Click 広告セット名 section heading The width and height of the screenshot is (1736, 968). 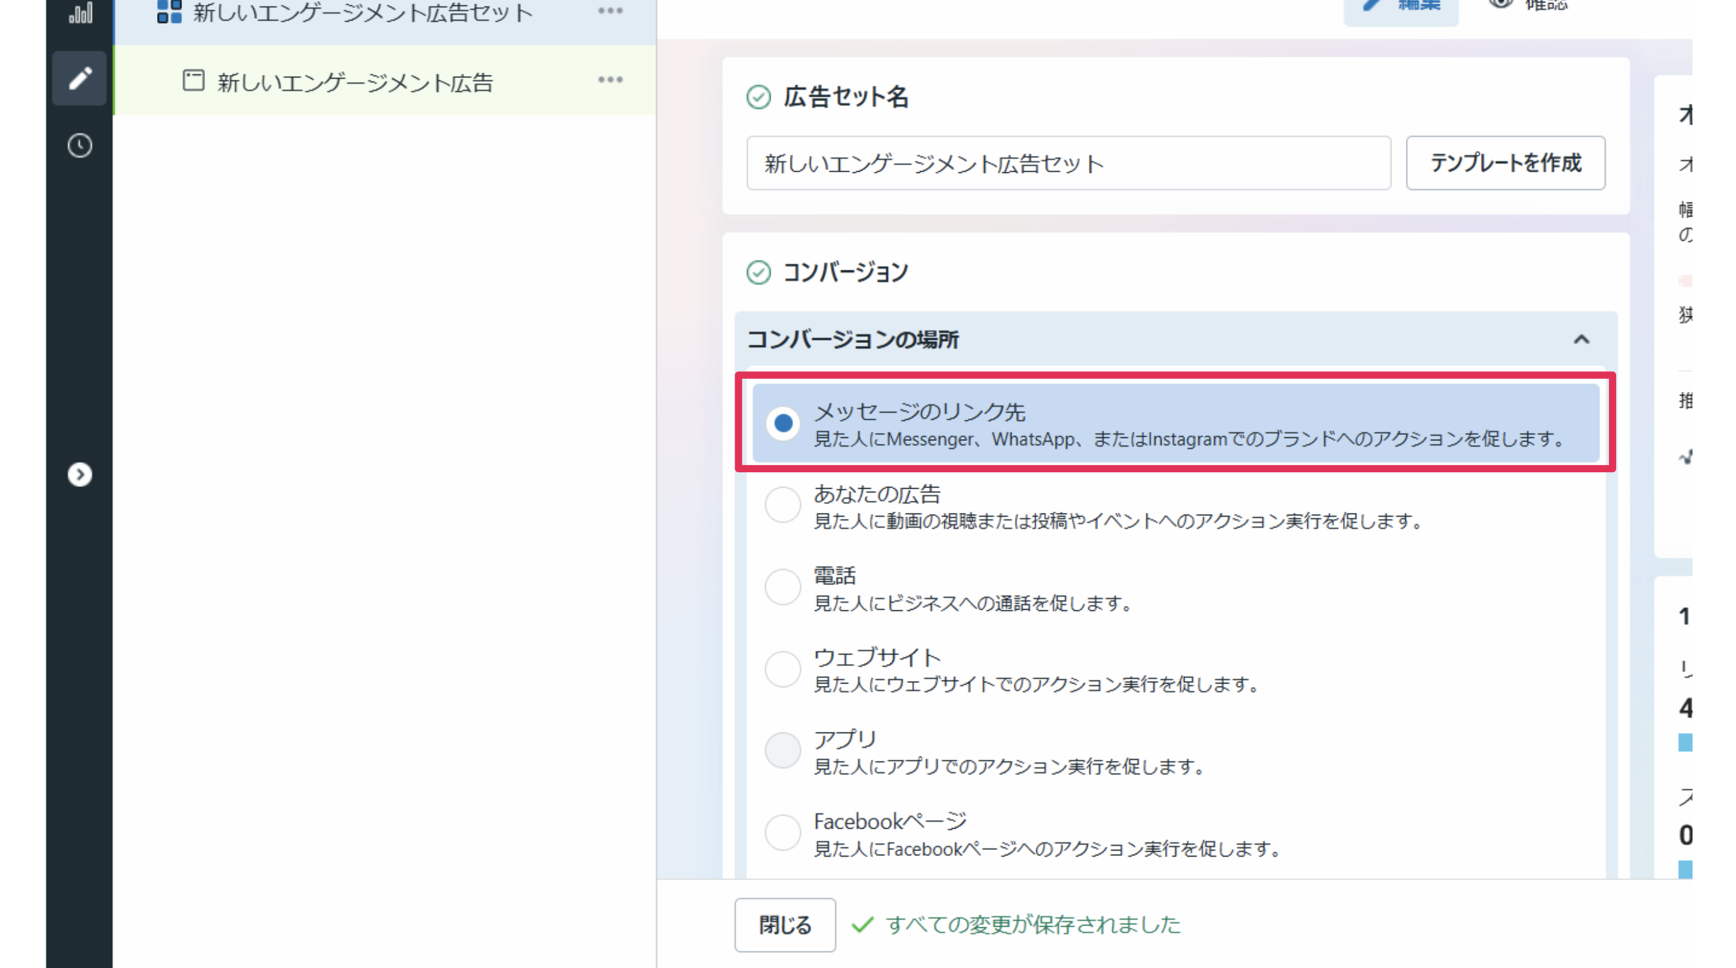tap(846, 97)
